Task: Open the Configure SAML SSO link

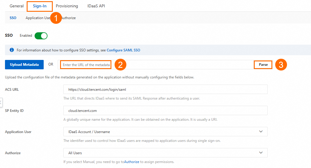Action: (x=123, y=50)
